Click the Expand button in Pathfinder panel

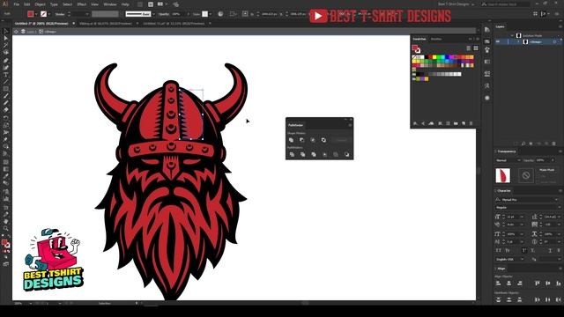coord(341,140)
